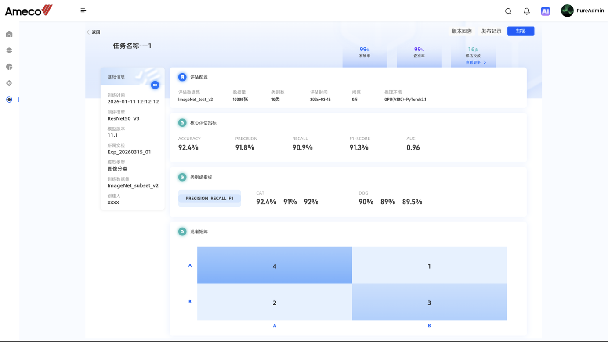Click the confusion matrix row label B

[x=190, y=302]
